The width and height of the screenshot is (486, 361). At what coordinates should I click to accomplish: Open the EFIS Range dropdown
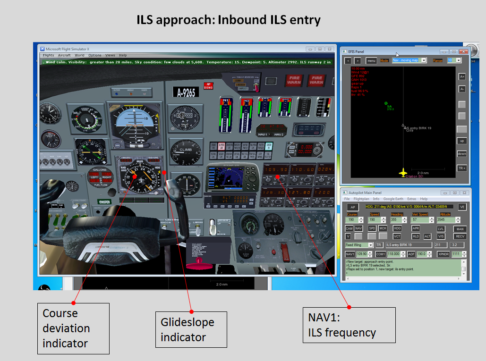click(x=454, y=60)
